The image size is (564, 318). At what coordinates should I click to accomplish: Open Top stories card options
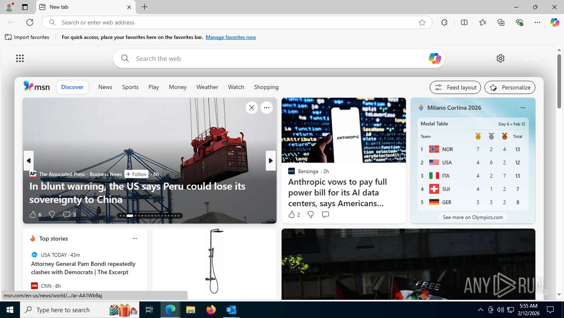click(x=134, y=238)
